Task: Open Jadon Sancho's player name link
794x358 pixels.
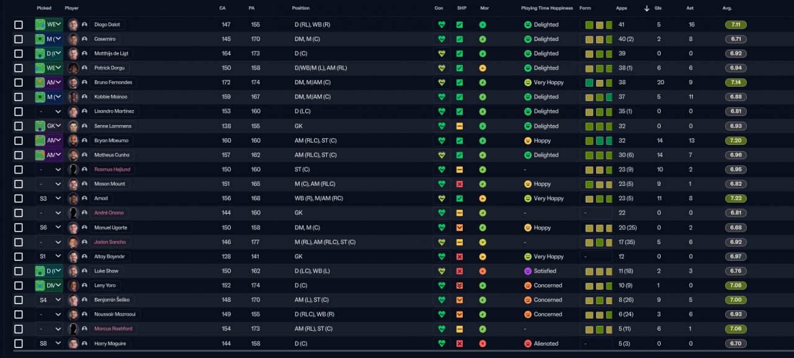Action: tap(109, 242)
